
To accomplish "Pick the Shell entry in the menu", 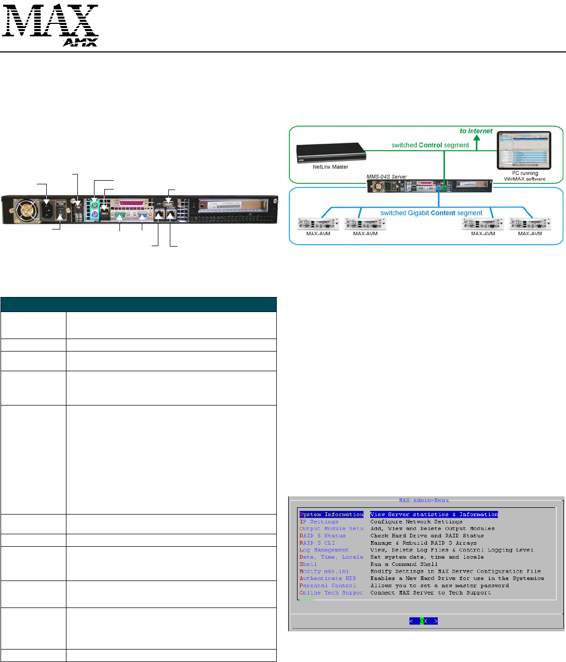I will point(308,564).
